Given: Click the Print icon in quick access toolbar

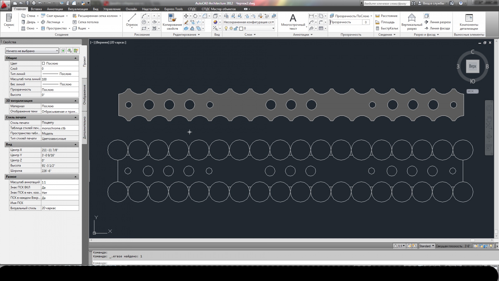Looking at the screenshot, I should 34,3.
